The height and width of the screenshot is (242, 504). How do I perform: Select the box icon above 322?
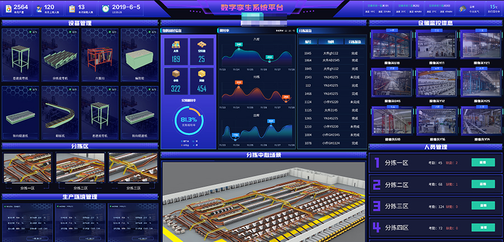tap(176, 74)
